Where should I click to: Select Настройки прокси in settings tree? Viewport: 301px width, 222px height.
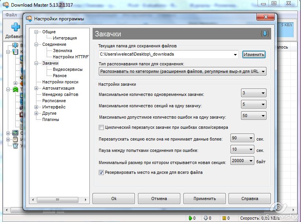[60, 82]
